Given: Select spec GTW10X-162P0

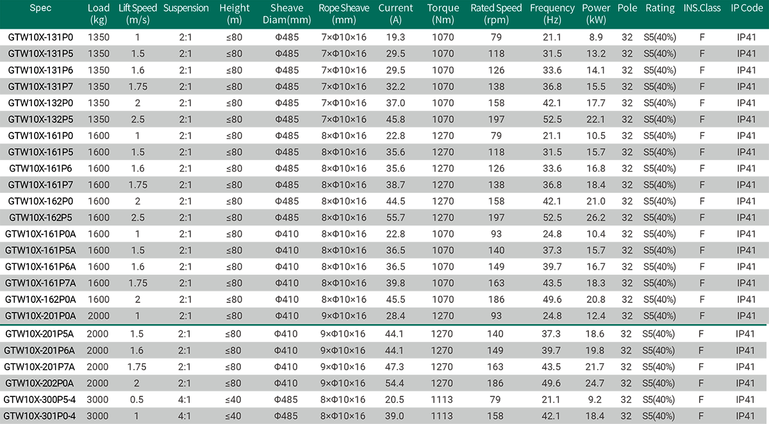Looking at the screenshot, I should [40, 201].
